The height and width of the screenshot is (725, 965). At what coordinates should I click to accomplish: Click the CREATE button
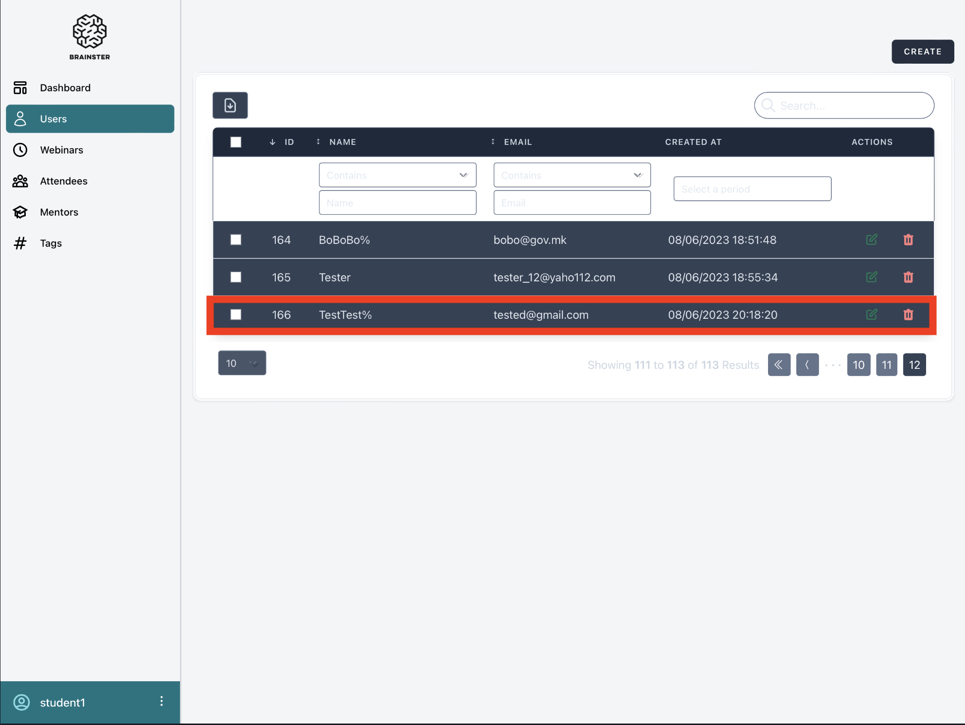click(922, 52)
